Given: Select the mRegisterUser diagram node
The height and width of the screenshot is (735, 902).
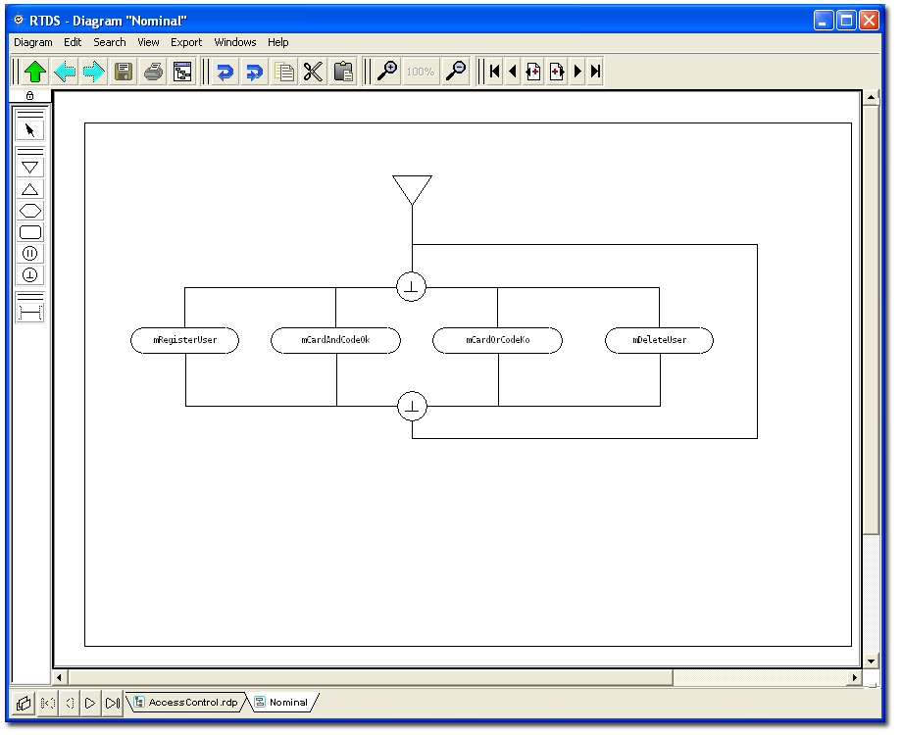Looking at the screenshot, I should click(x=184, y=340).
